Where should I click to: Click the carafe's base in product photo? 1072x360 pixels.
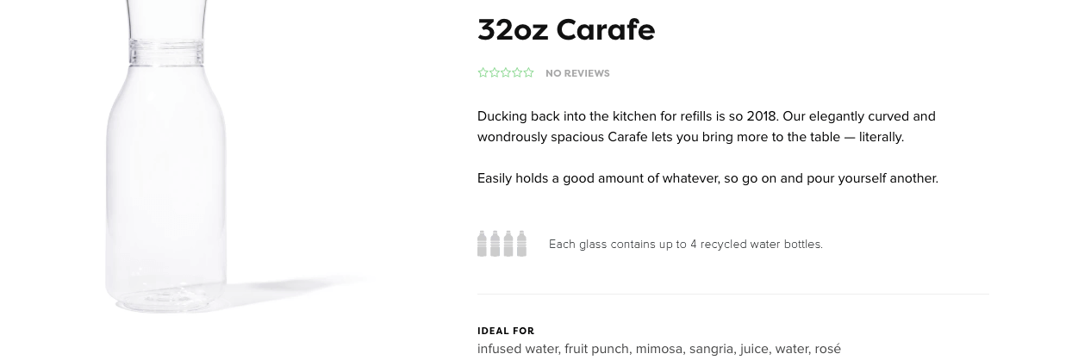[166, 293]
